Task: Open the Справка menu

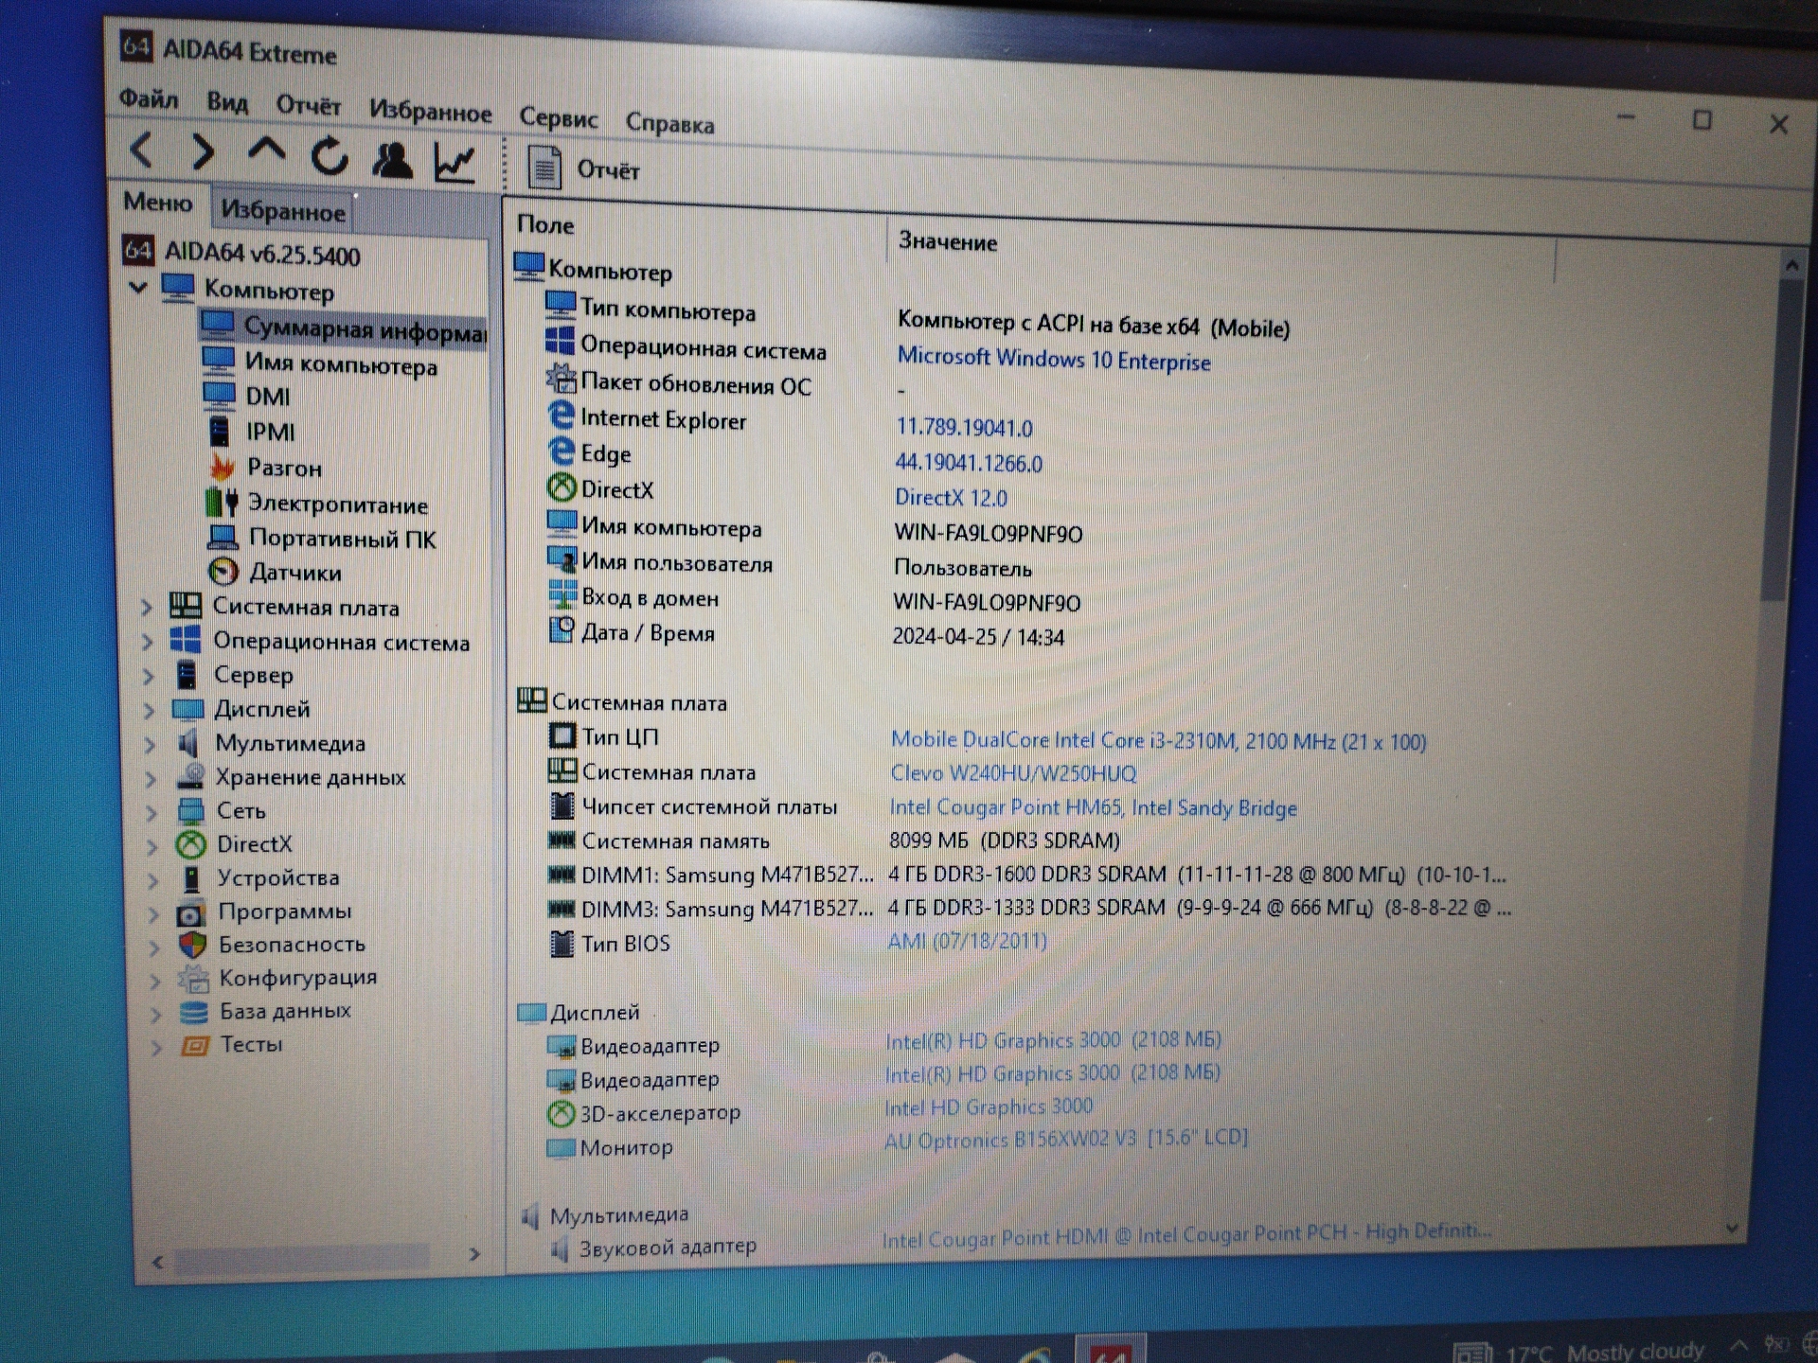Action: click(x=669, y=124)
